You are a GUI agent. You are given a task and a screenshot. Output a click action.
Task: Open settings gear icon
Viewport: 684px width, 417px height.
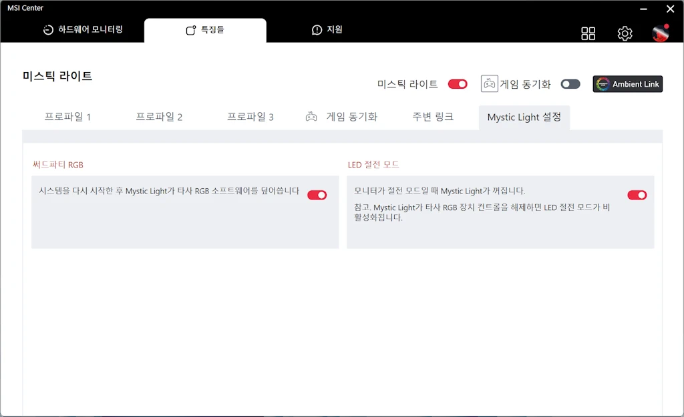(625, 33)
